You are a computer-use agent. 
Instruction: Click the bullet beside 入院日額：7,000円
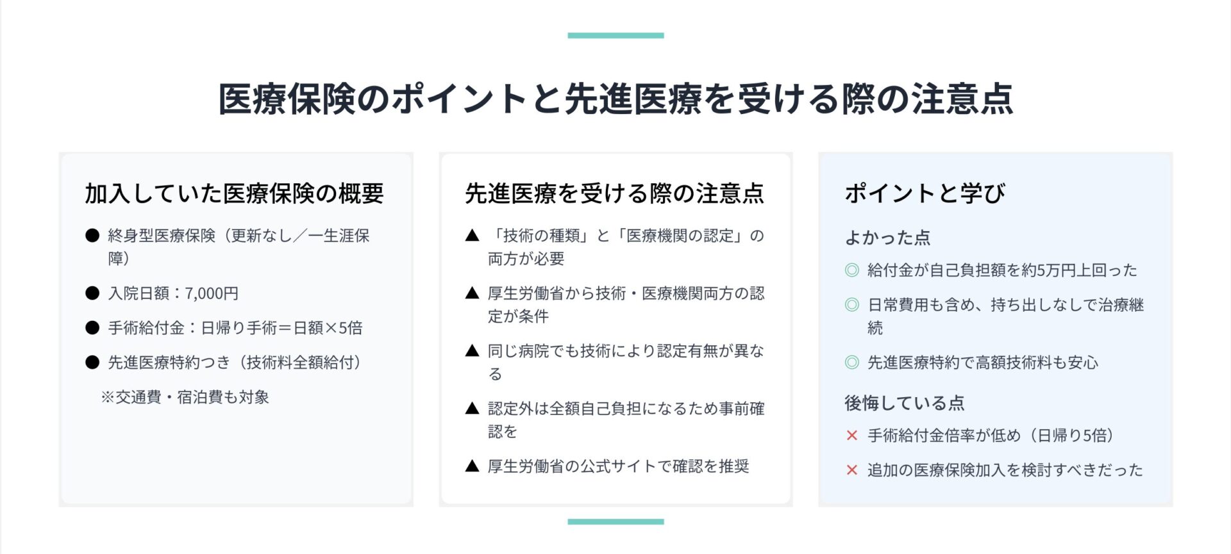92,293
